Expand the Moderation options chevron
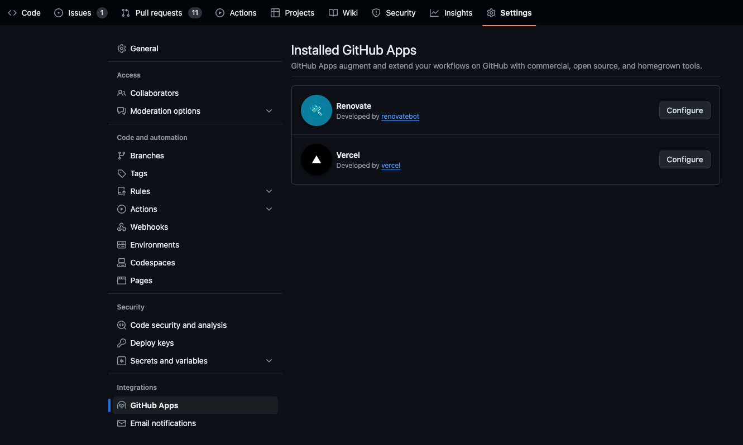The image size is (743, 445). coord(269,111)
